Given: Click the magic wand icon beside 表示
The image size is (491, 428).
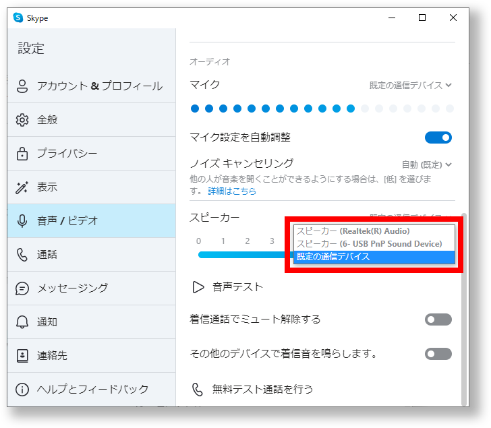Looking at the screenshot, I should [x=22, y=187].
